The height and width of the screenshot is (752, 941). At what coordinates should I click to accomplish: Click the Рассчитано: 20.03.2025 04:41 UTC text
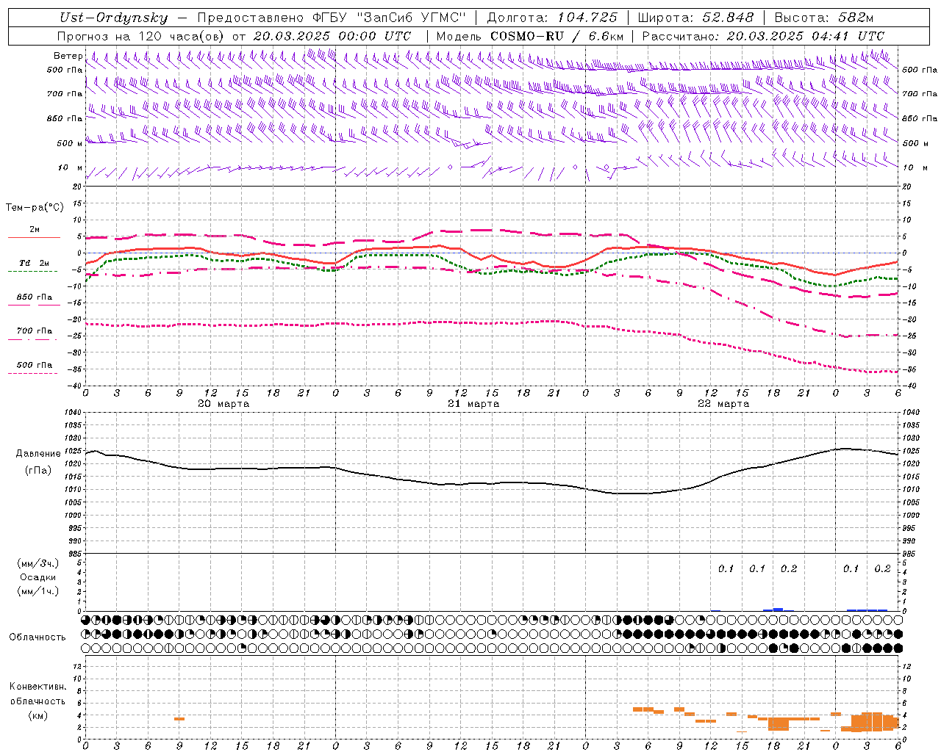pos(763,36)
